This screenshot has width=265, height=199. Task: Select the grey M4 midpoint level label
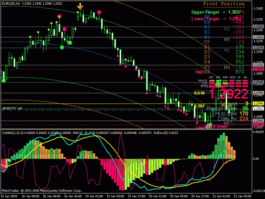click(227, 67)
